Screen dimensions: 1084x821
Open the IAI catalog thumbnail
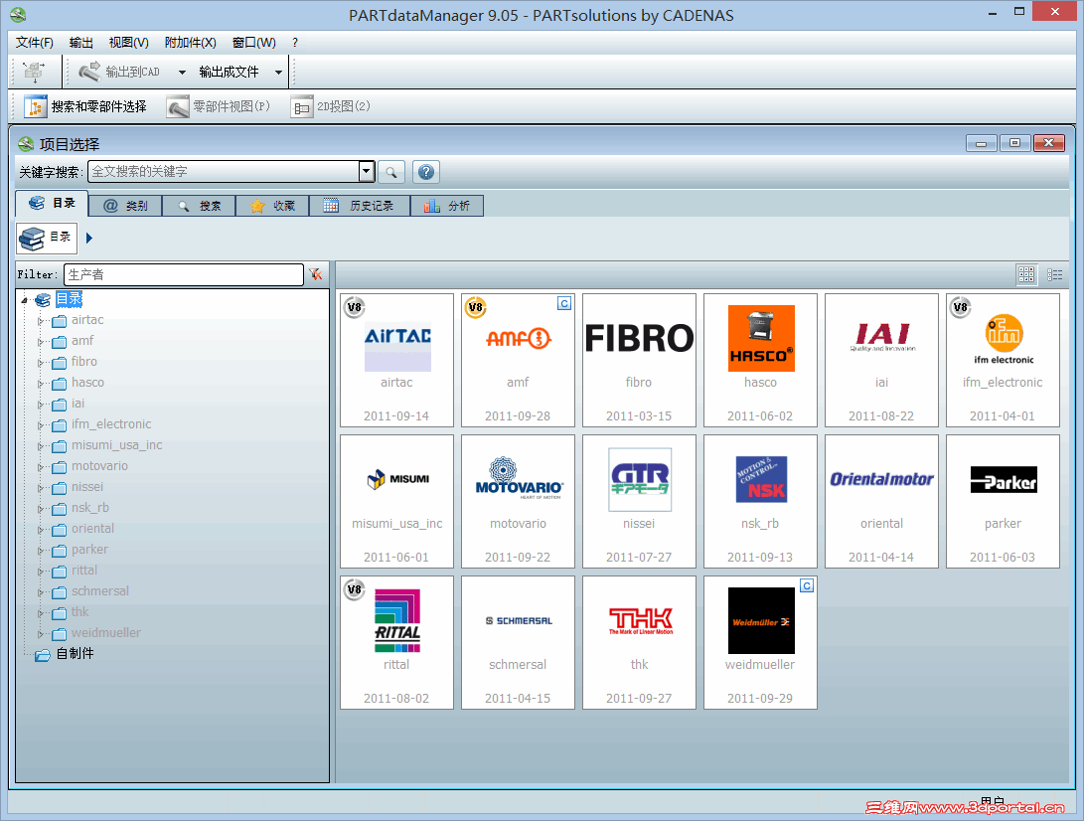[881, 361]
